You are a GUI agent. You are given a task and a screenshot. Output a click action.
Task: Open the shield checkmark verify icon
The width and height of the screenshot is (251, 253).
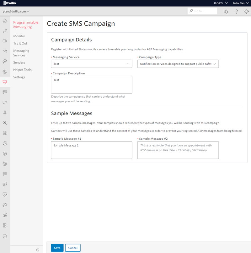tap(5, 194)
